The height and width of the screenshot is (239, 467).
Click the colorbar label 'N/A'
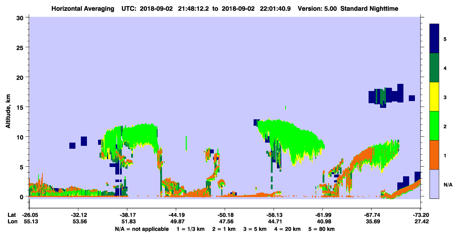pyautogui.click(x=448, y=185)
